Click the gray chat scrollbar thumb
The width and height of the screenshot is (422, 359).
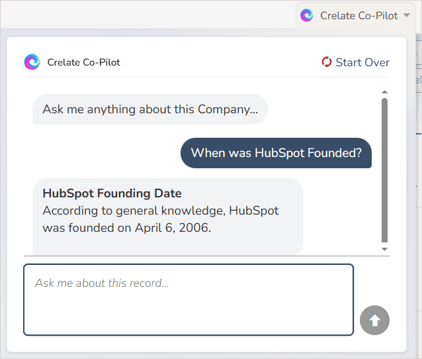[x=384, y=170]
